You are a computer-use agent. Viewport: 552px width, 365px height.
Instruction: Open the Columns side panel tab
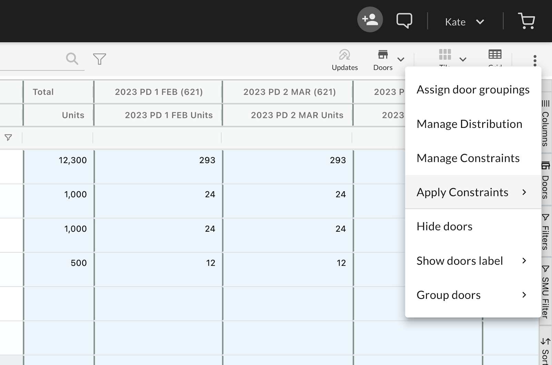(545, 124)
